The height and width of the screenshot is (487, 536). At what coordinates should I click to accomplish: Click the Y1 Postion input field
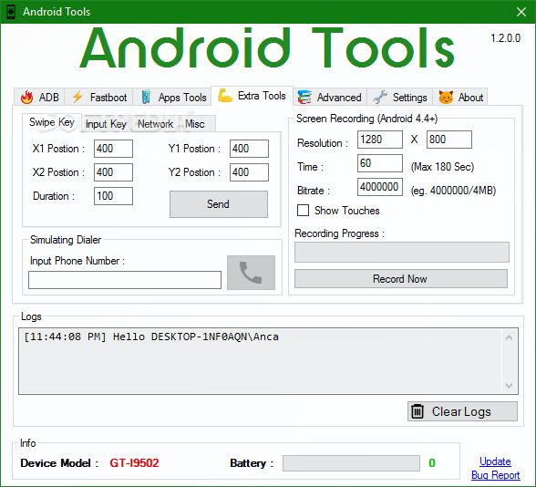[x=249, y=149]
